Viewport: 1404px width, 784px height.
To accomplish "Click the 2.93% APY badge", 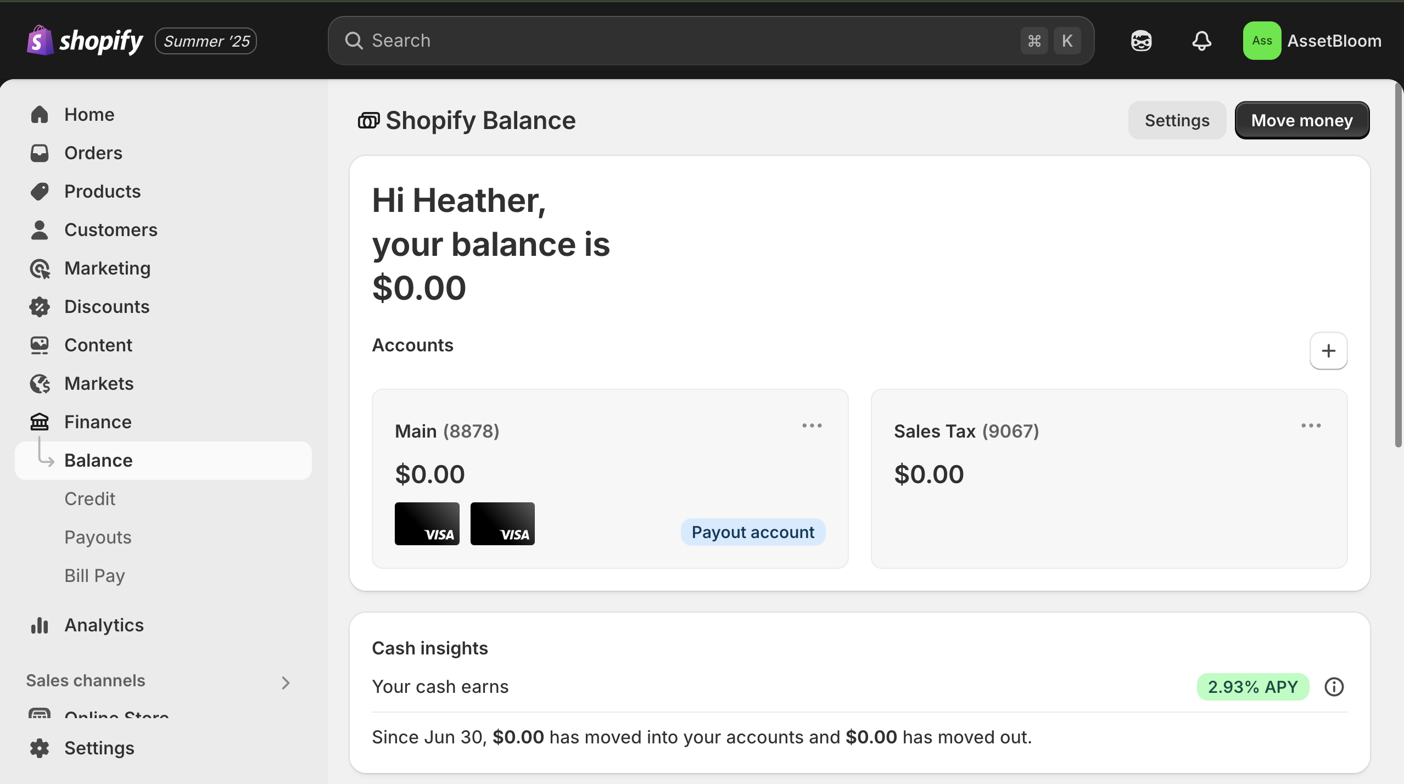I will click(1253, 687).
